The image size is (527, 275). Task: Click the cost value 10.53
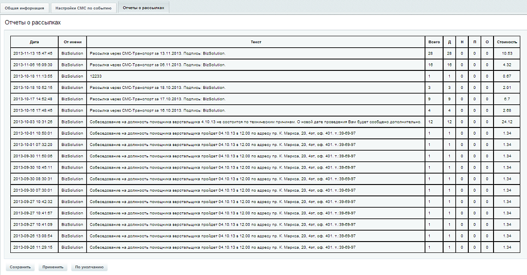(507, 53)
